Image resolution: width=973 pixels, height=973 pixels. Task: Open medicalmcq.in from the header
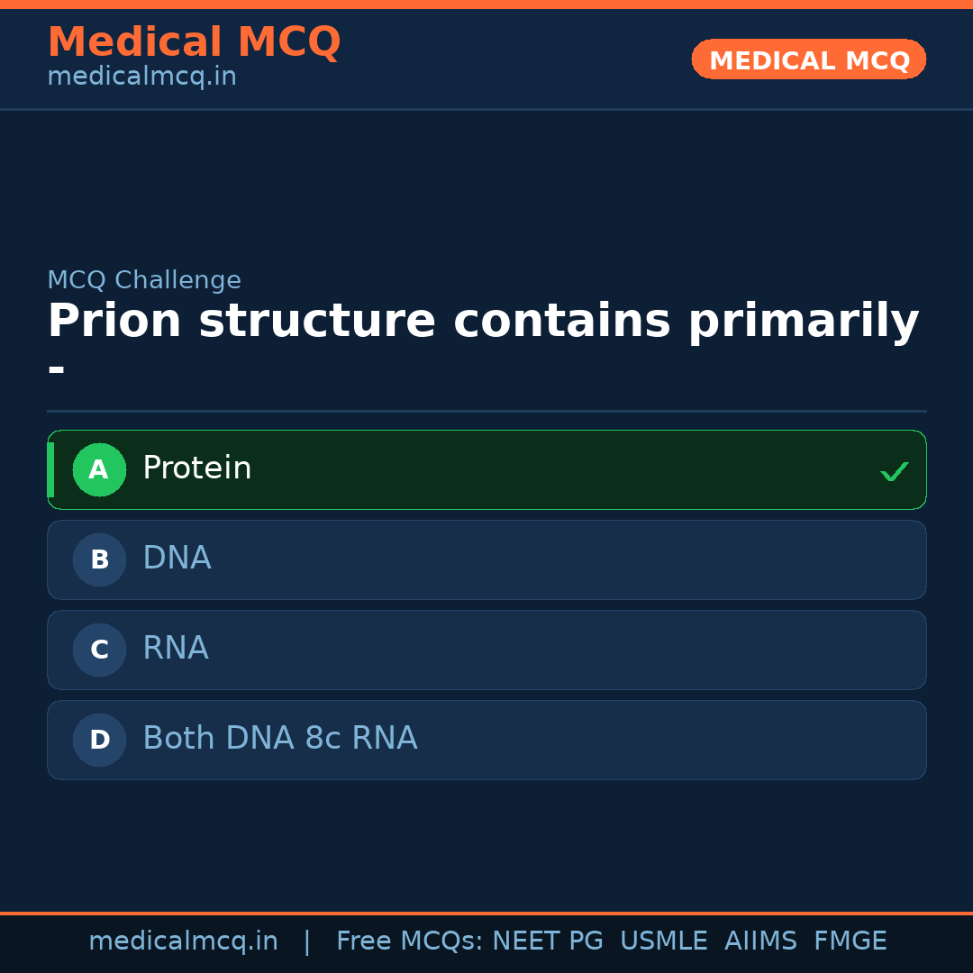tap(141, 76)
